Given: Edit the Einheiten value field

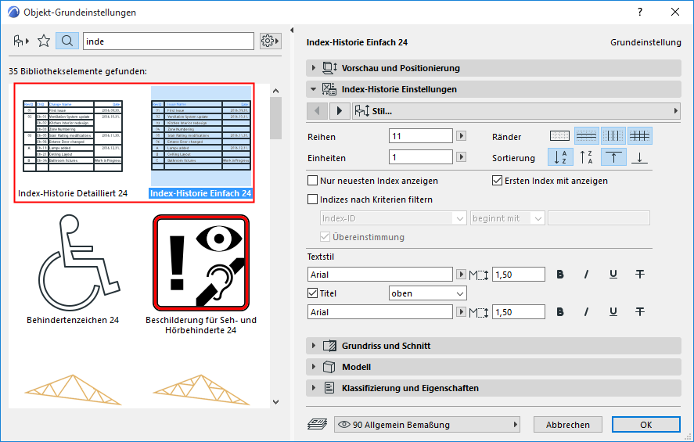Looking at the screenshot, I should pyautogui.click(x=421, y=157).
